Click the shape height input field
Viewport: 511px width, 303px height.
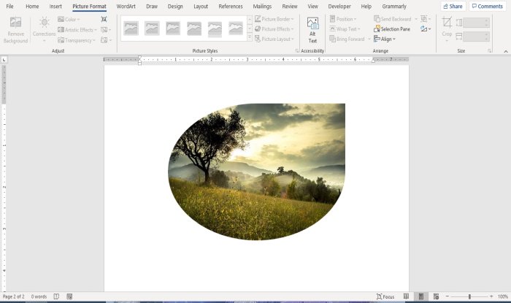pyautogui.click(x=476, y=23)
